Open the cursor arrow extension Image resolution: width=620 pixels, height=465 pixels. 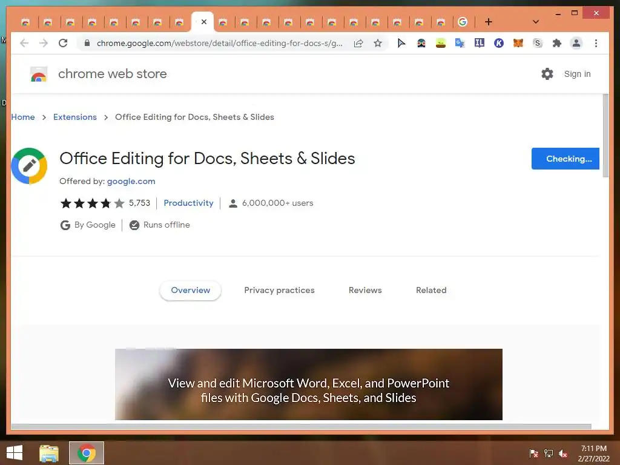[x=401, y=43]
